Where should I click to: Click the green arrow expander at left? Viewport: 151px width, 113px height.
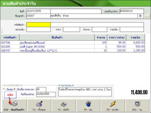[x=2, y=31]
